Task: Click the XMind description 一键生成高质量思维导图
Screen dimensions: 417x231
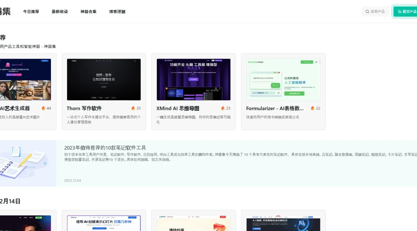Action: click(x=194, y=119)
